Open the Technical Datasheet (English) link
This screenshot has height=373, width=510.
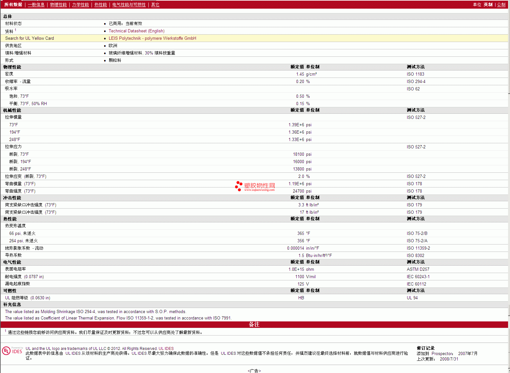coord(136,31)
